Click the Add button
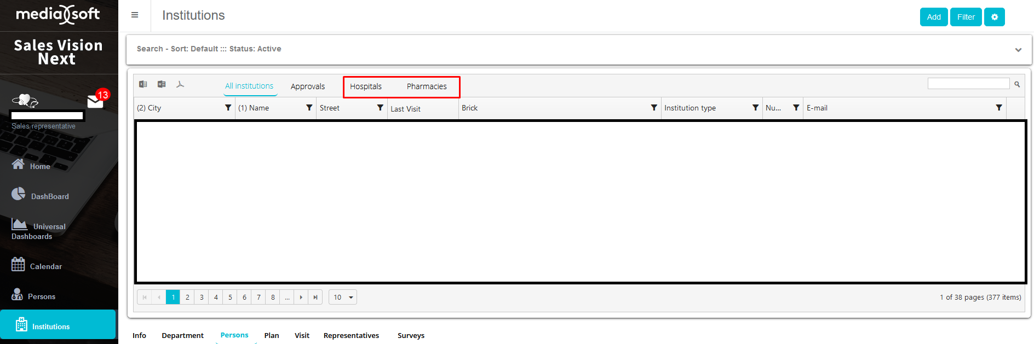This screenshot has width=1034, height=344. pos(933,17)
